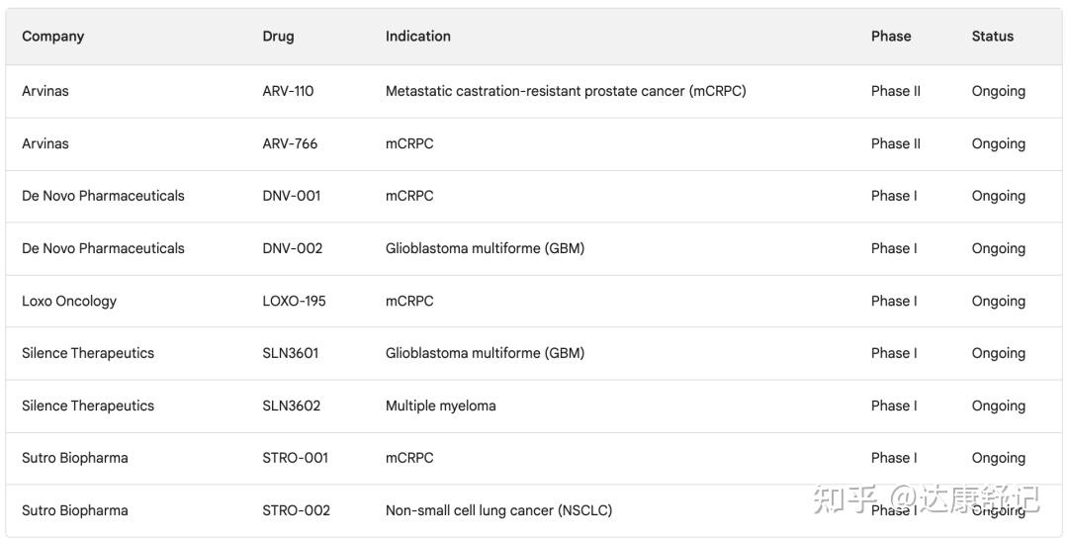Click the DNV-002 drug entry
The height and width of the screenshot is (543, 1068).
293,248
